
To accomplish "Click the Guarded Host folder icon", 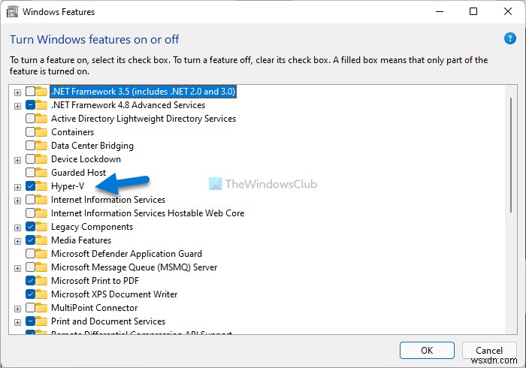I will pos(43,173).
